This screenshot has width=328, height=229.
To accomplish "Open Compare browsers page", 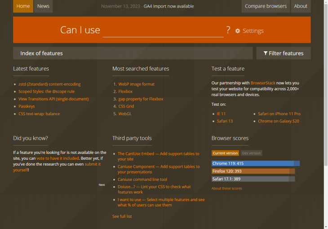I will [x=266, y=6].
